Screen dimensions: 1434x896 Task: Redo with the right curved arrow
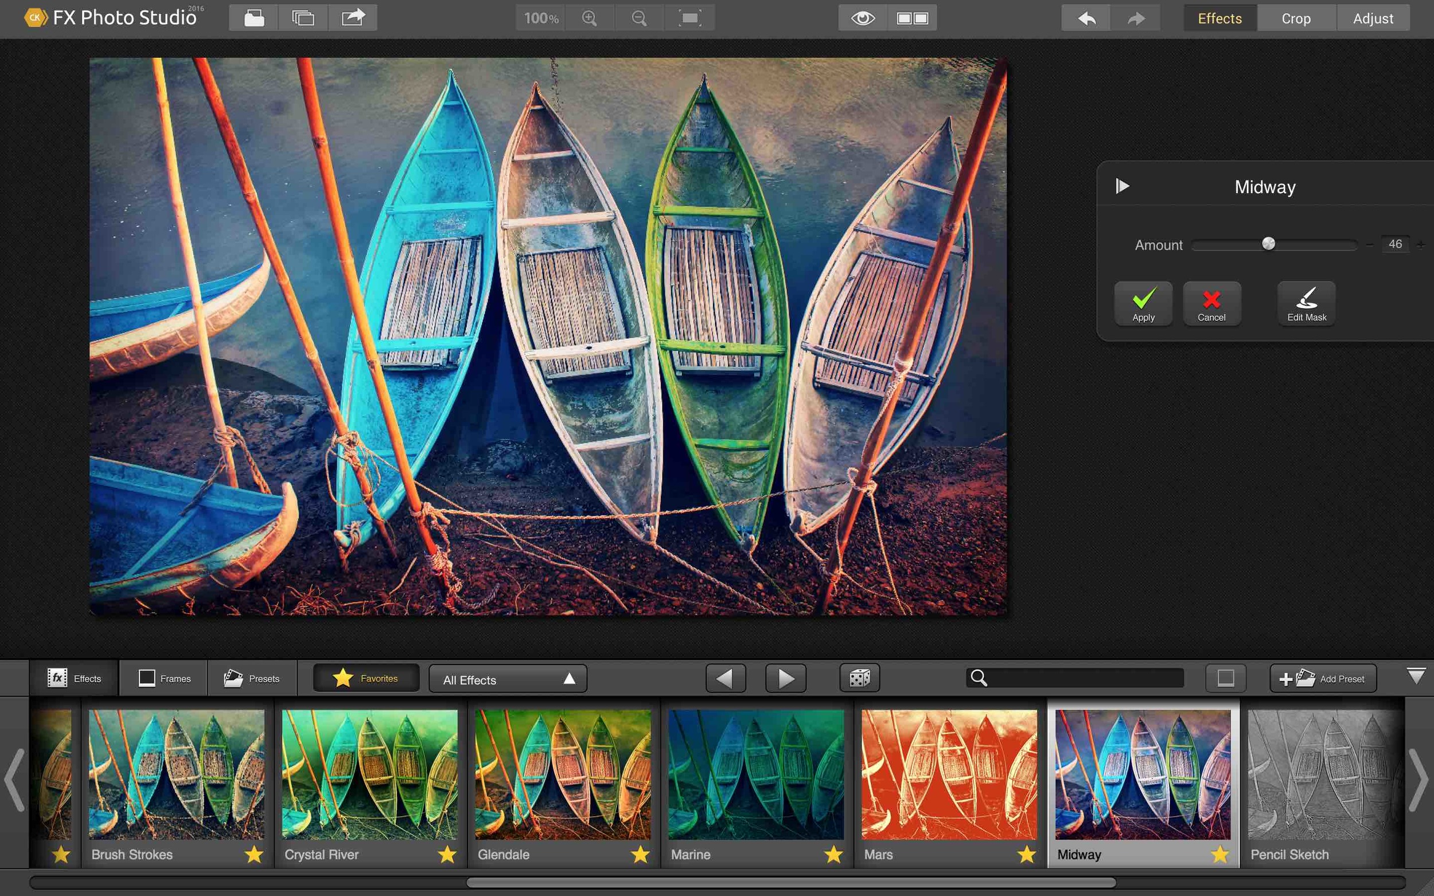pos(1135,18)
